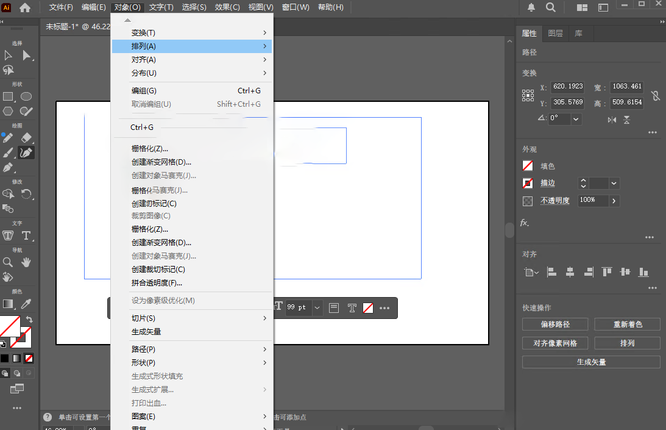
Task: Click the Fill swatch in Appearance panel
Action: pos(528,165)
